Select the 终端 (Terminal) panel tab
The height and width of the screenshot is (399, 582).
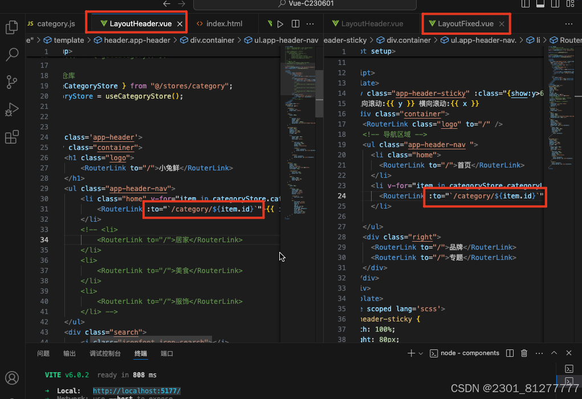point(141,353)
